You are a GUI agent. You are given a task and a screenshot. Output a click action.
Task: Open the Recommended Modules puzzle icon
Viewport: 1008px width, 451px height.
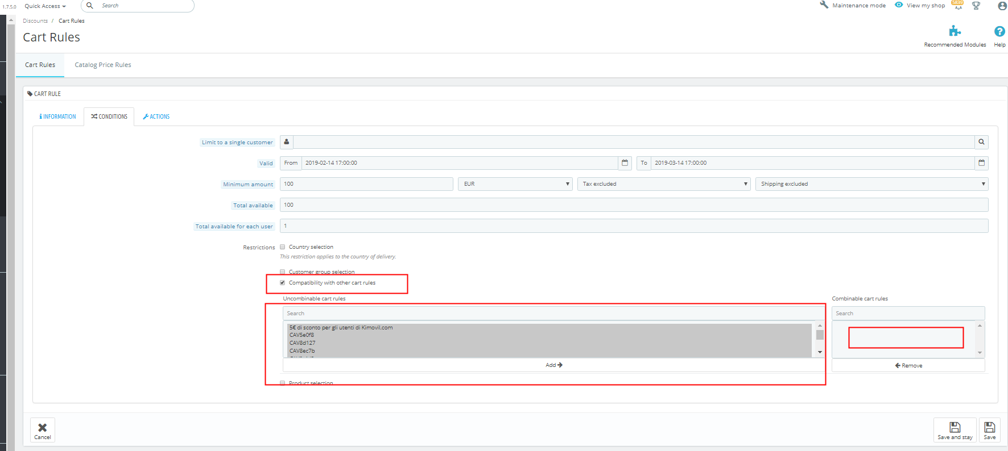(955, 31)
